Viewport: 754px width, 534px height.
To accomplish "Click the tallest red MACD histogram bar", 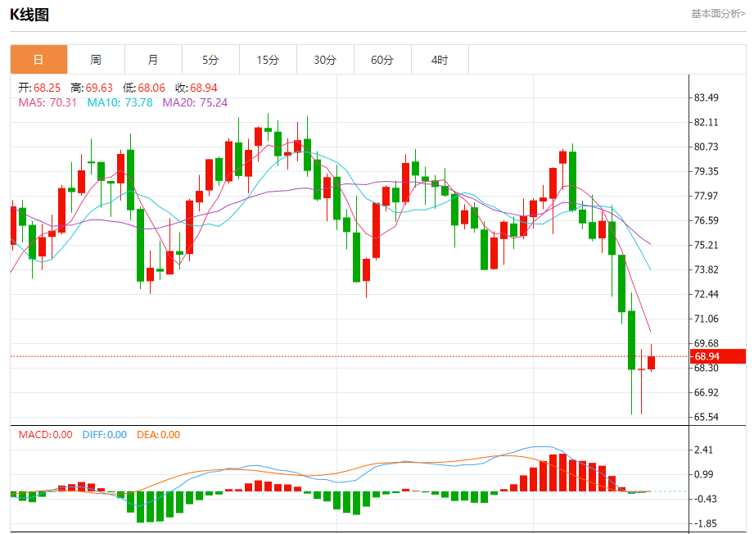I will tap(562, 473).
